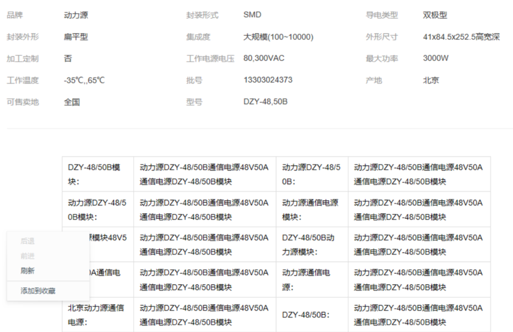Select the batch number 13303024373
The width and height of the screenshot is (513, 332).
coord(268,80)
